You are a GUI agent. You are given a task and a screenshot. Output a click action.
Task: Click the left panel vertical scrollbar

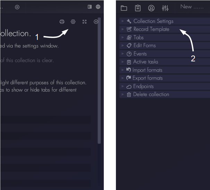[x=99, y=80]
